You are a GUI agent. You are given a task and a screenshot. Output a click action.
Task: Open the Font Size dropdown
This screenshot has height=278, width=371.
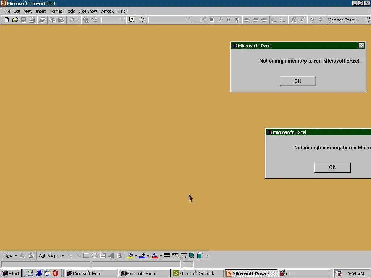point(203,20)
